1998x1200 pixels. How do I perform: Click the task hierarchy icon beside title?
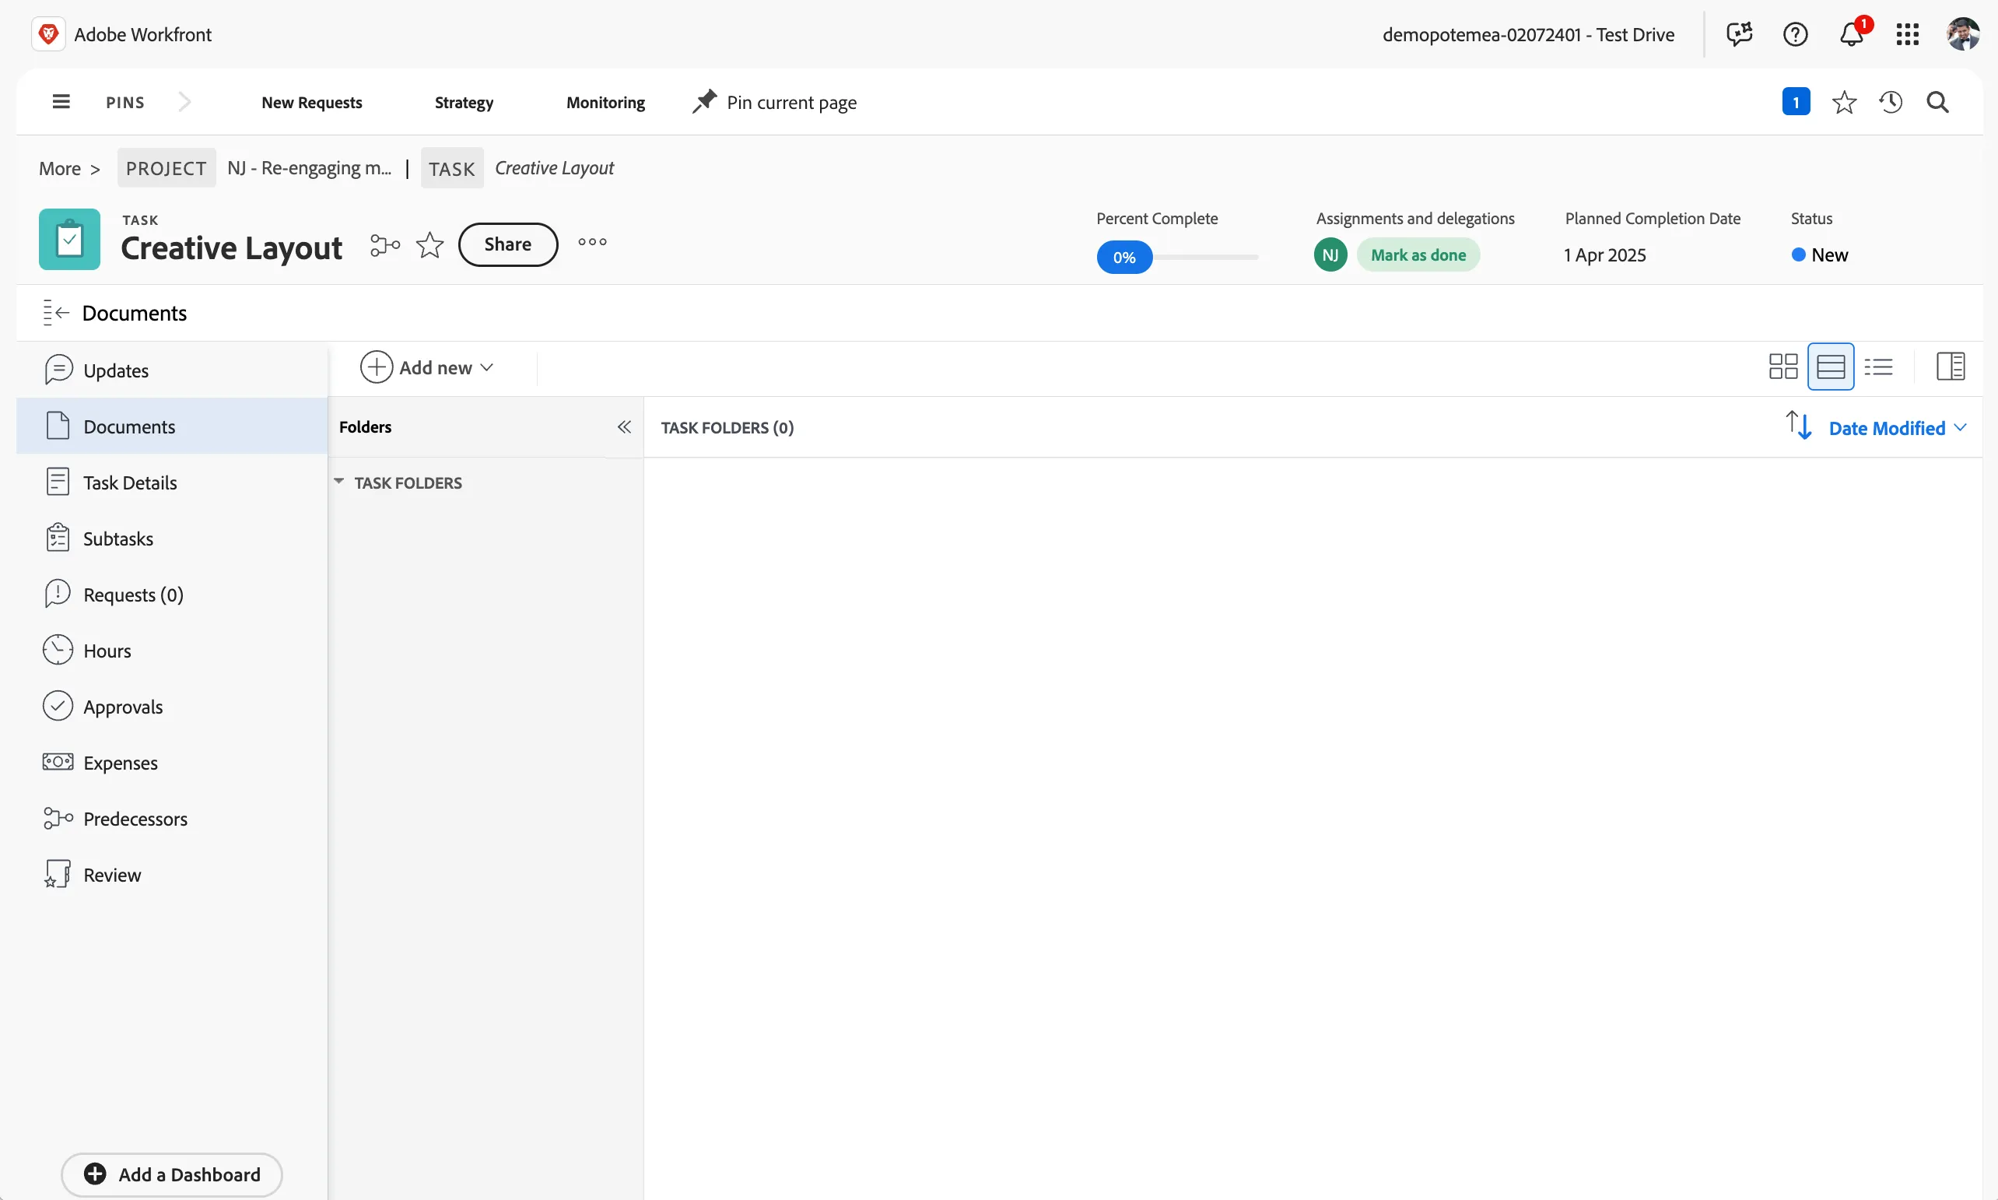point(384,244)
